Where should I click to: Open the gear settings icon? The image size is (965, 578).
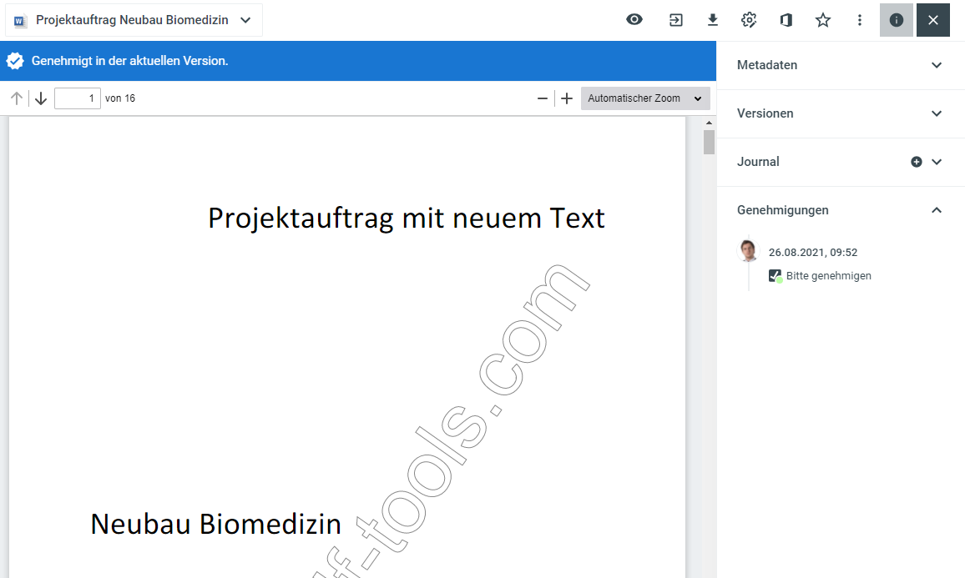point(749,20)
